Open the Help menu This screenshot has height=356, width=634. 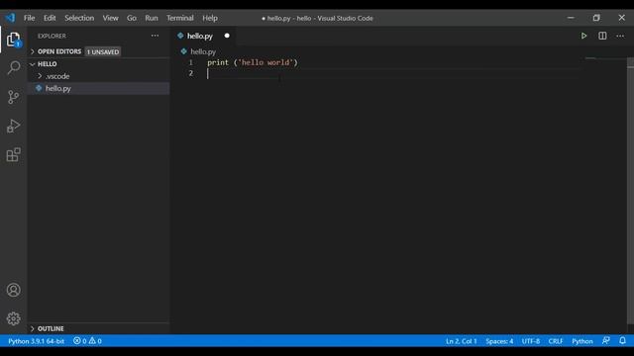coord(210,18)
